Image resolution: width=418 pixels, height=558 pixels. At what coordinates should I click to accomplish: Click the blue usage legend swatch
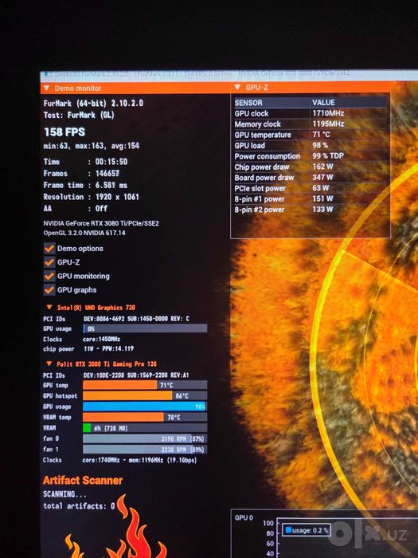(288, 530)
